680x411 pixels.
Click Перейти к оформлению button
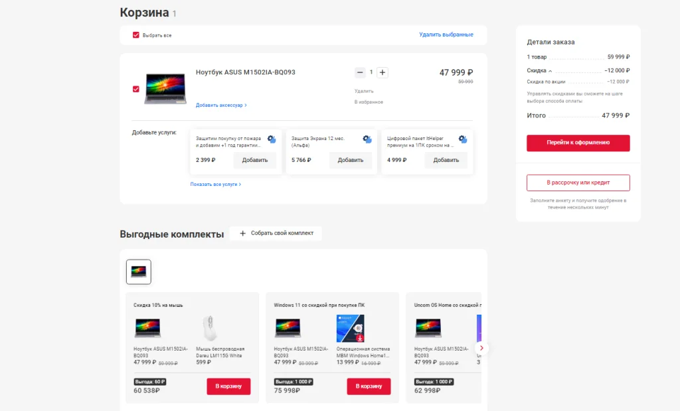pos(578,143)
